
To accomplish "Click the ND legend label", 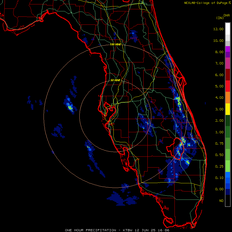I will click(x=221, y=201).
